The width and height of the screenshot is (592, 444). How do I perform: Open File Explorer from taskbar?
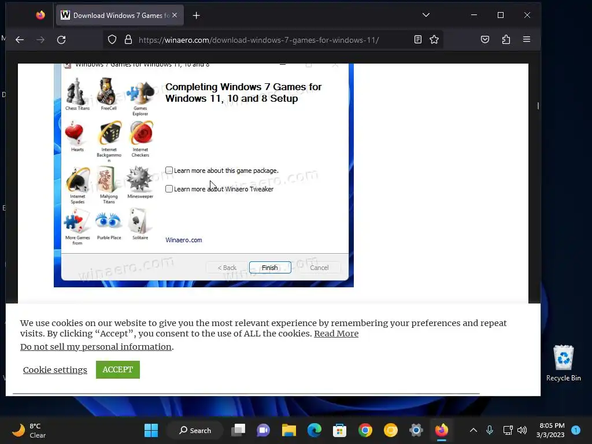[289, 430]
